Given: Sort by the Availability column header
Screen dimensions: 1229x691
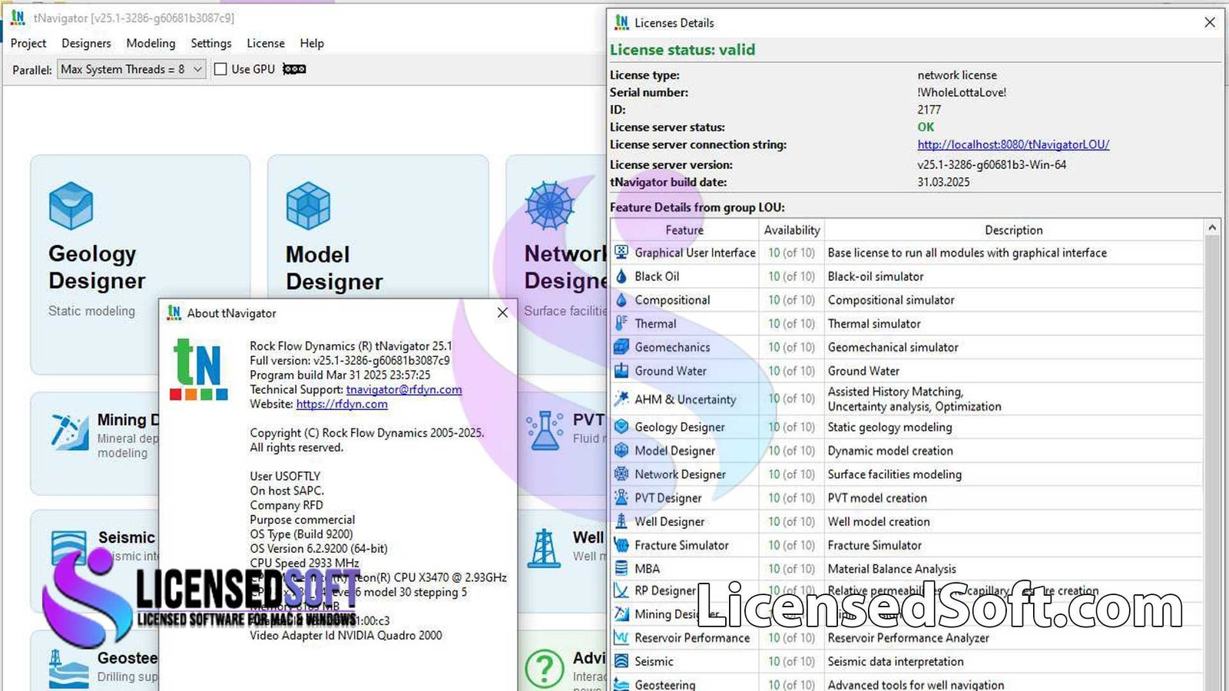Looking at the screenshot, I should pyautogui.click(x=792, y=230).
